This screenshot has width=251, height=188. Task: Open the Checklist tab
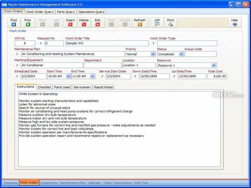coord(44,87)
